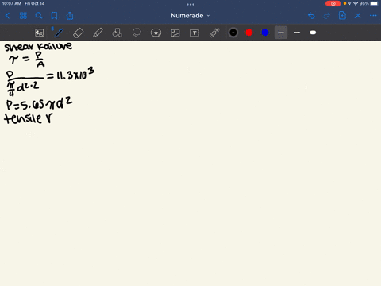Open the Numerade notebook title dropdown
Screen dimensions: 381x286
190,16
